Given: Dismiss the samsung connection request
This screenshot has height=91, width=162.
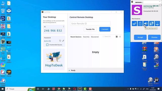Looking at the screenshot, I should click(x=154, y=37).
